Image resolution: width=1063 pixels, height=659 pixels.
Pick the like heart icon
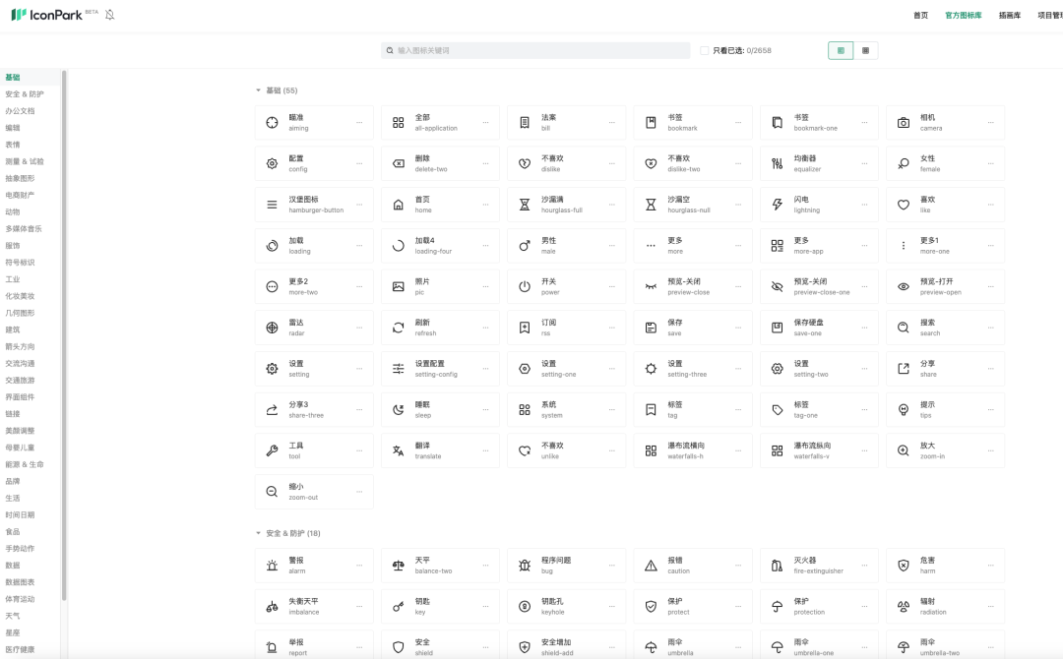coord(903,205)
